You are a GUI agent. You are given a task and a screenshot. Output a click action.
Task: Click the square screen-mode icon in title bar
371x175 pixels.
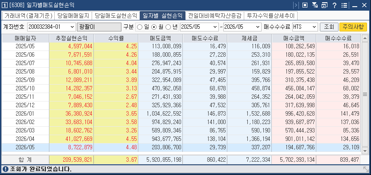point(305,5)
